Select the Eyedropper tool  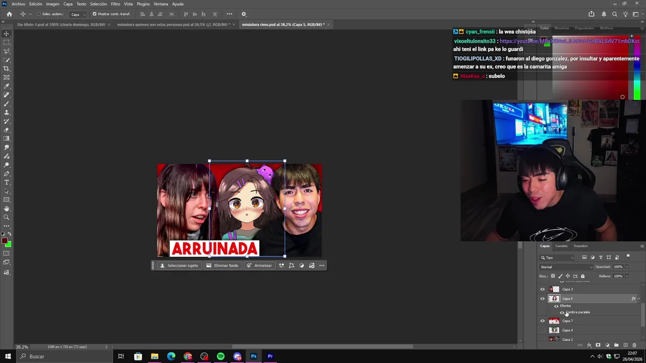[x=7, y=86]
